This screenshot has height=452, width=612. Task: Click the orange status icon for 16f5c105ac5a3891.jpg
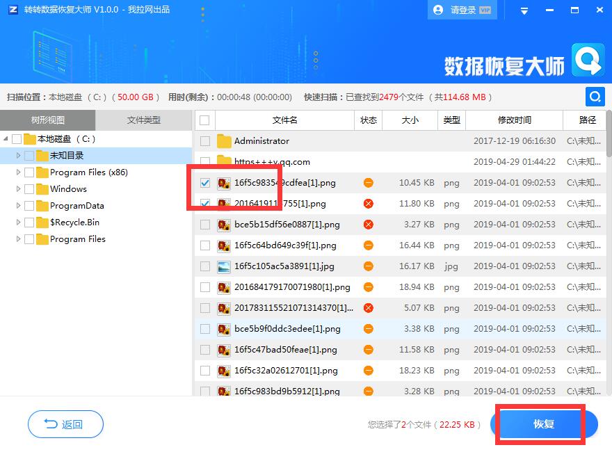click(368, 266)
